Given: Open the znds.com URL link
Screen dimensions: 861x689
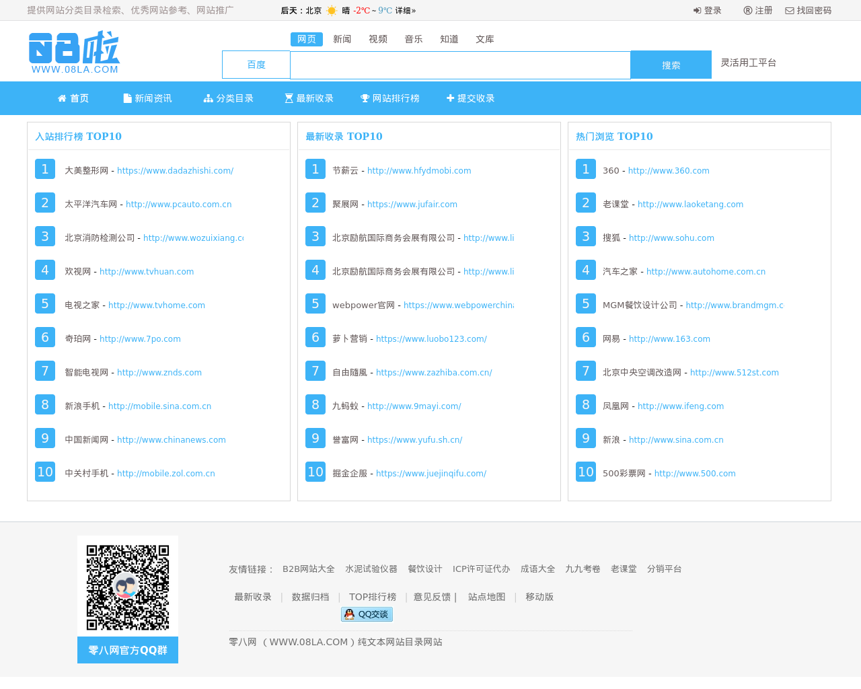Looking at the screenshot, I should tap(159, 373).
